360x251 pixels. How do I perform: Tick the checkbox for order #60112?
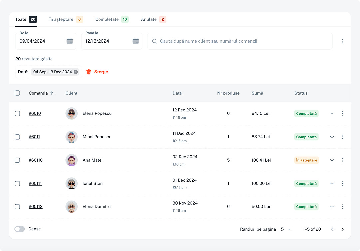click(17, 206)
